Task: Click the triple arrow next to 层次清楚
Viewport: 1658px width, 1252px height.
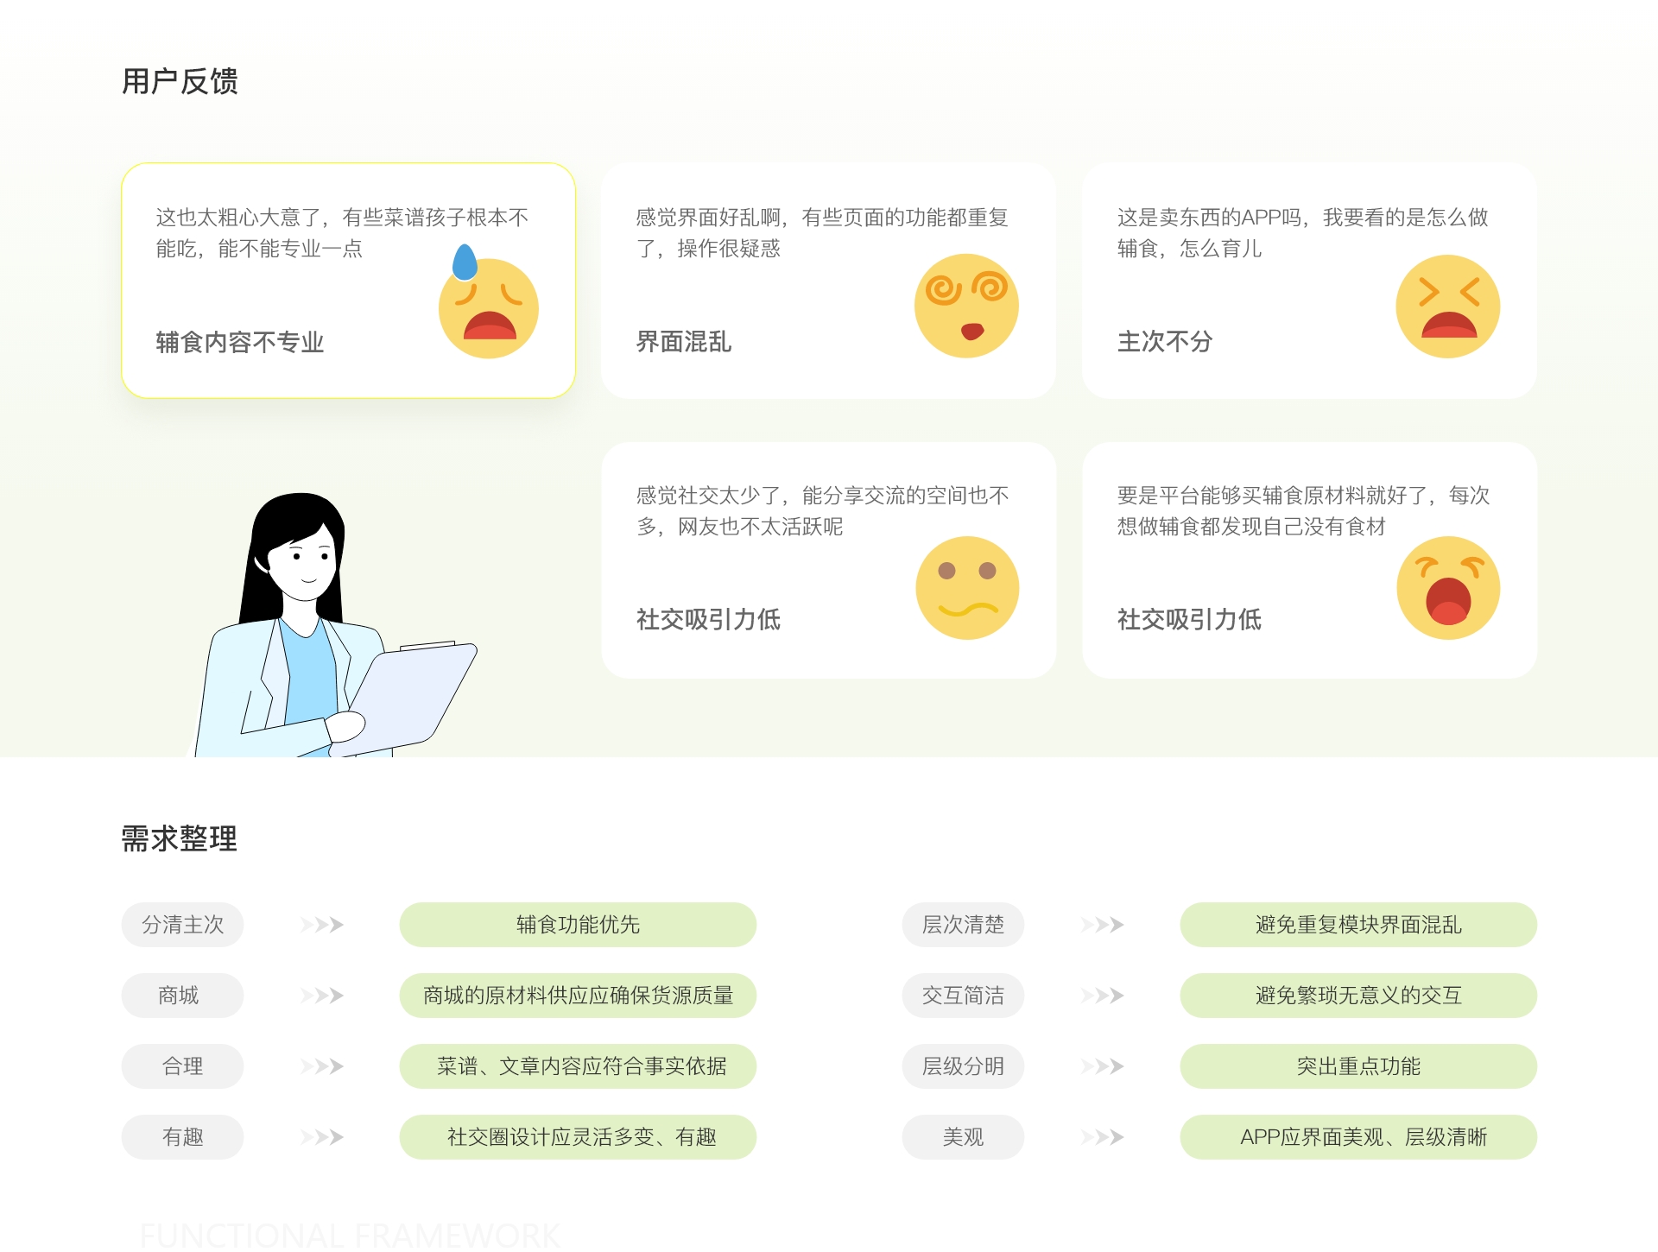Action: click(x=1102, y=925)
